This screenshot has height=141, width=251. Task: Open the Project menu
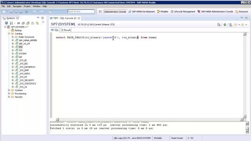27,6
